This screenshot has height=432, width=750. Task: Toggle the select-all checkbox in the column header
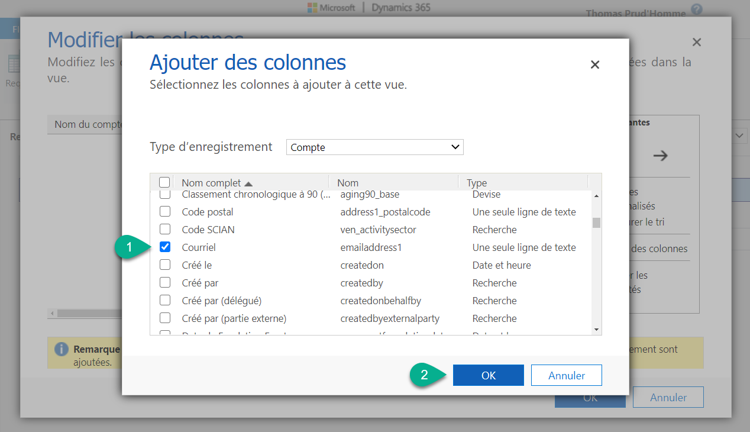164,182
